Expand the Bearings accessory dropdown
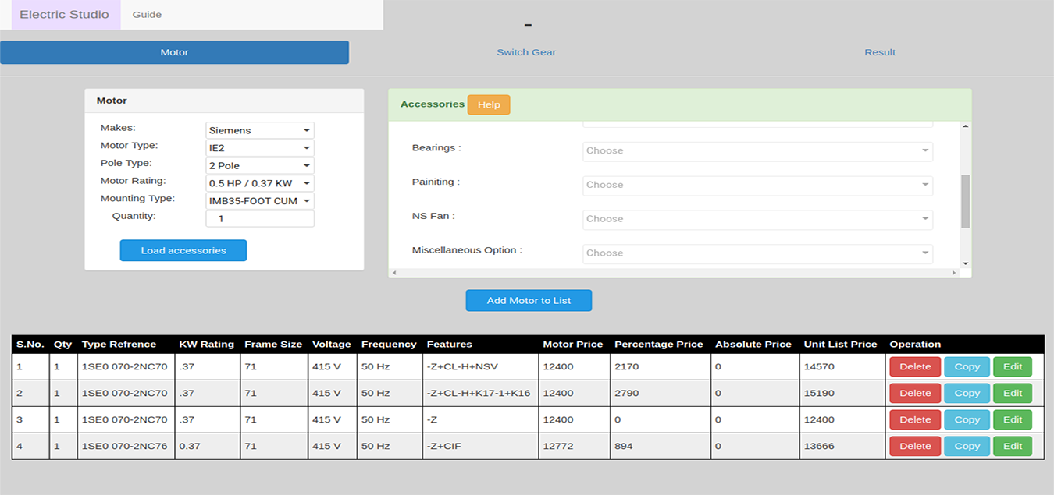The width and height of the screenshot is (1054, 495). click(x=757, y=150)
